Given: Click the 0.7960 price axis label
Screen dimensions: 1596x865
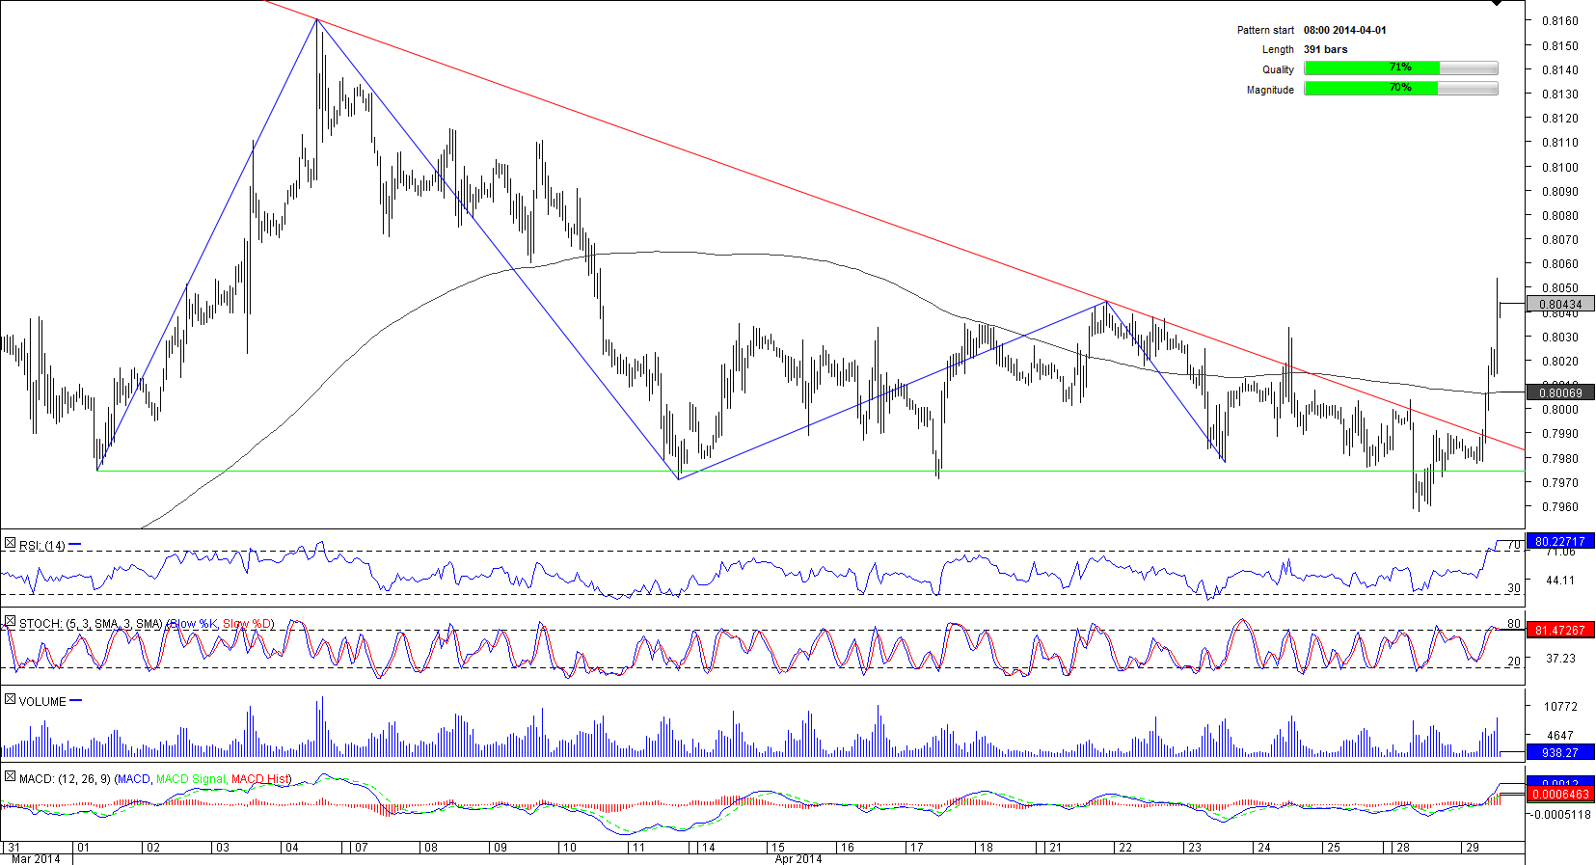Looking at the screenshot, I should point(1560,507).
